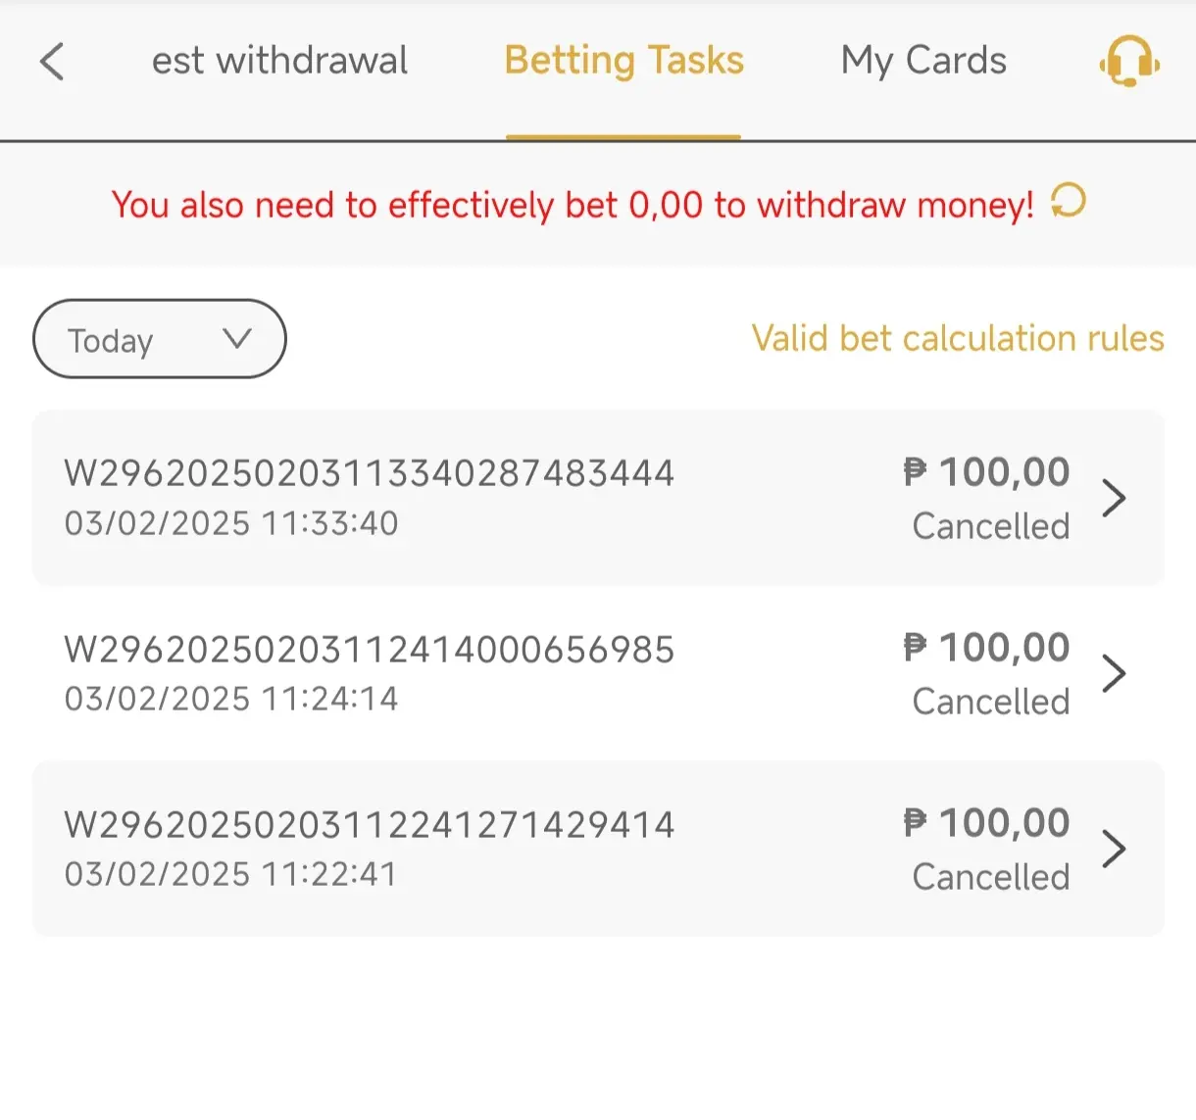Image resolution: width=1196 pixels, height=1120 pixels.
Task: Click the dropdown arrow beside Today
Action: (x=237, y=339)
